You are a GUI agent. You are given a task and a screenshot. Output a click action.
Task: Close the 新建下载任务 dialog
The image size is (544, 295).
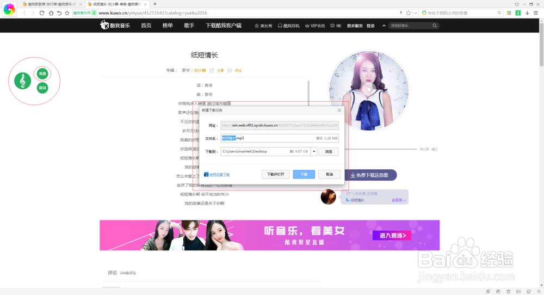click(339, 110)
